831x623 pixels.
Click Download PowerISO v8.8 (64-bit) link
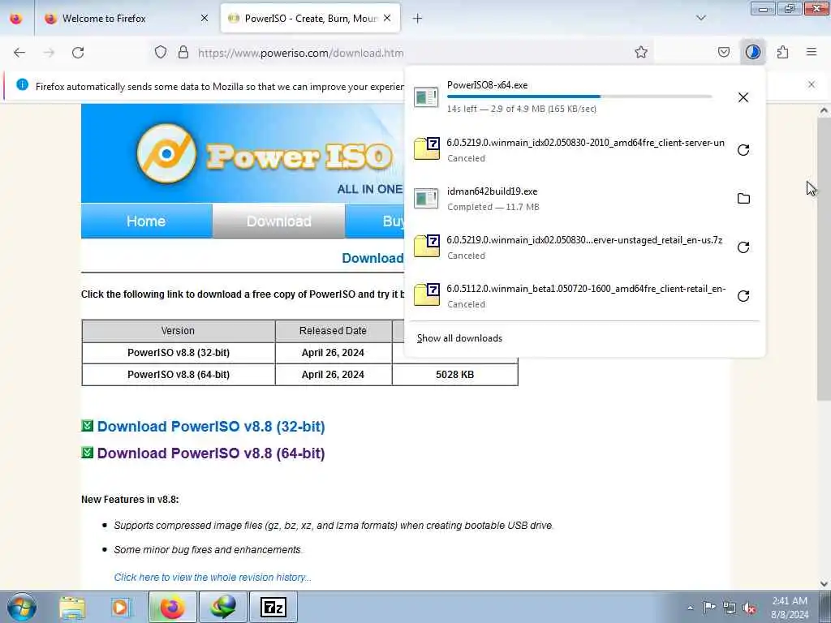tap(211, 453)
